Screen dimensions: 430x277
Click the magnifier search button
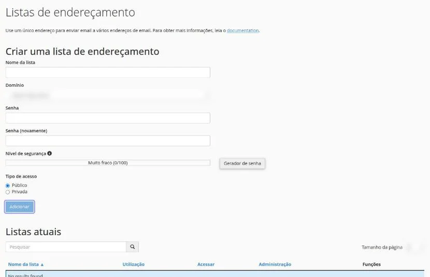tap(133, 247)
